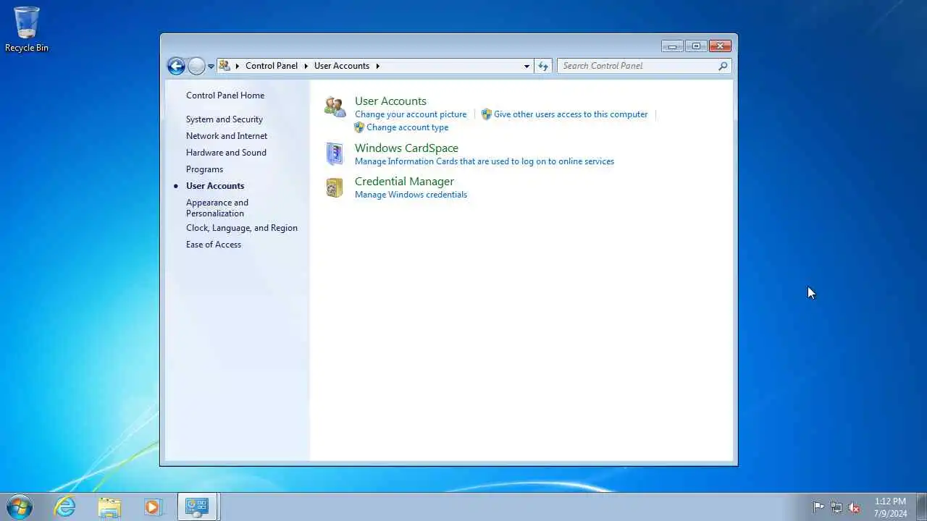
Task: Open Network and Internet category
Action: (x=227, y=136)
